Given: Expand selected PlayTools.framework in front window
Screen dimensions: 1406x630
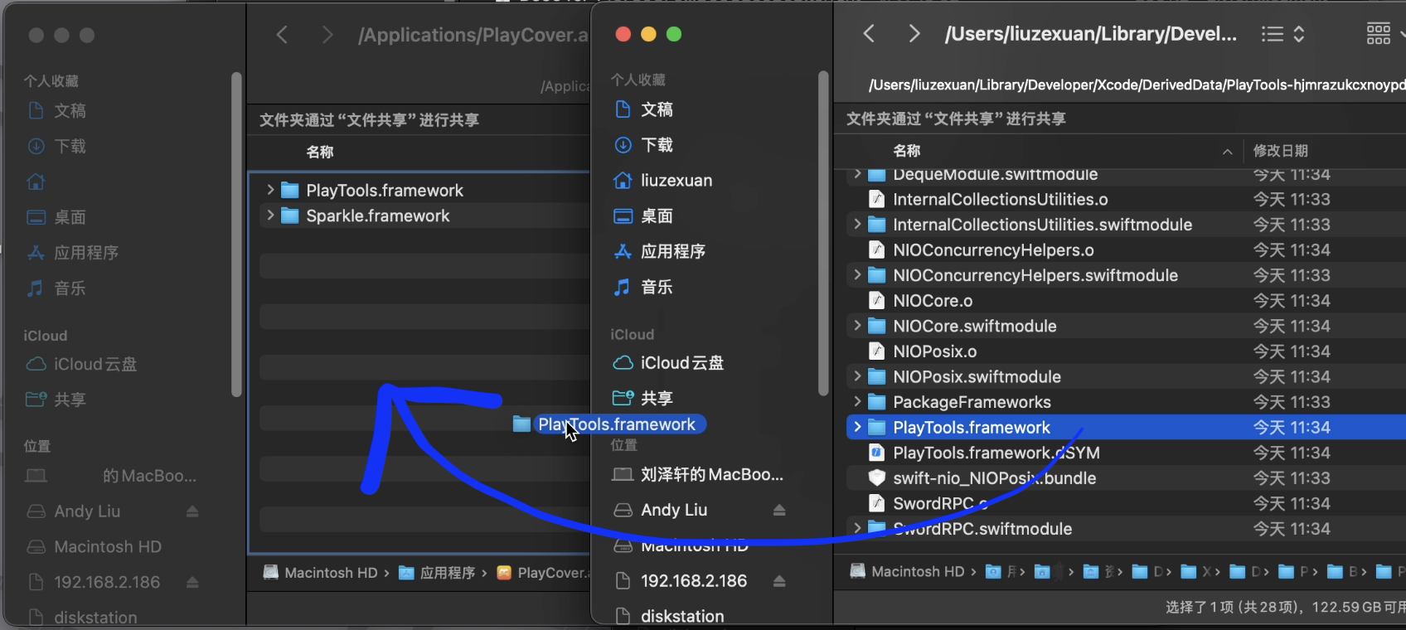Looking at the screenshot, I should (x=856, y=428).
